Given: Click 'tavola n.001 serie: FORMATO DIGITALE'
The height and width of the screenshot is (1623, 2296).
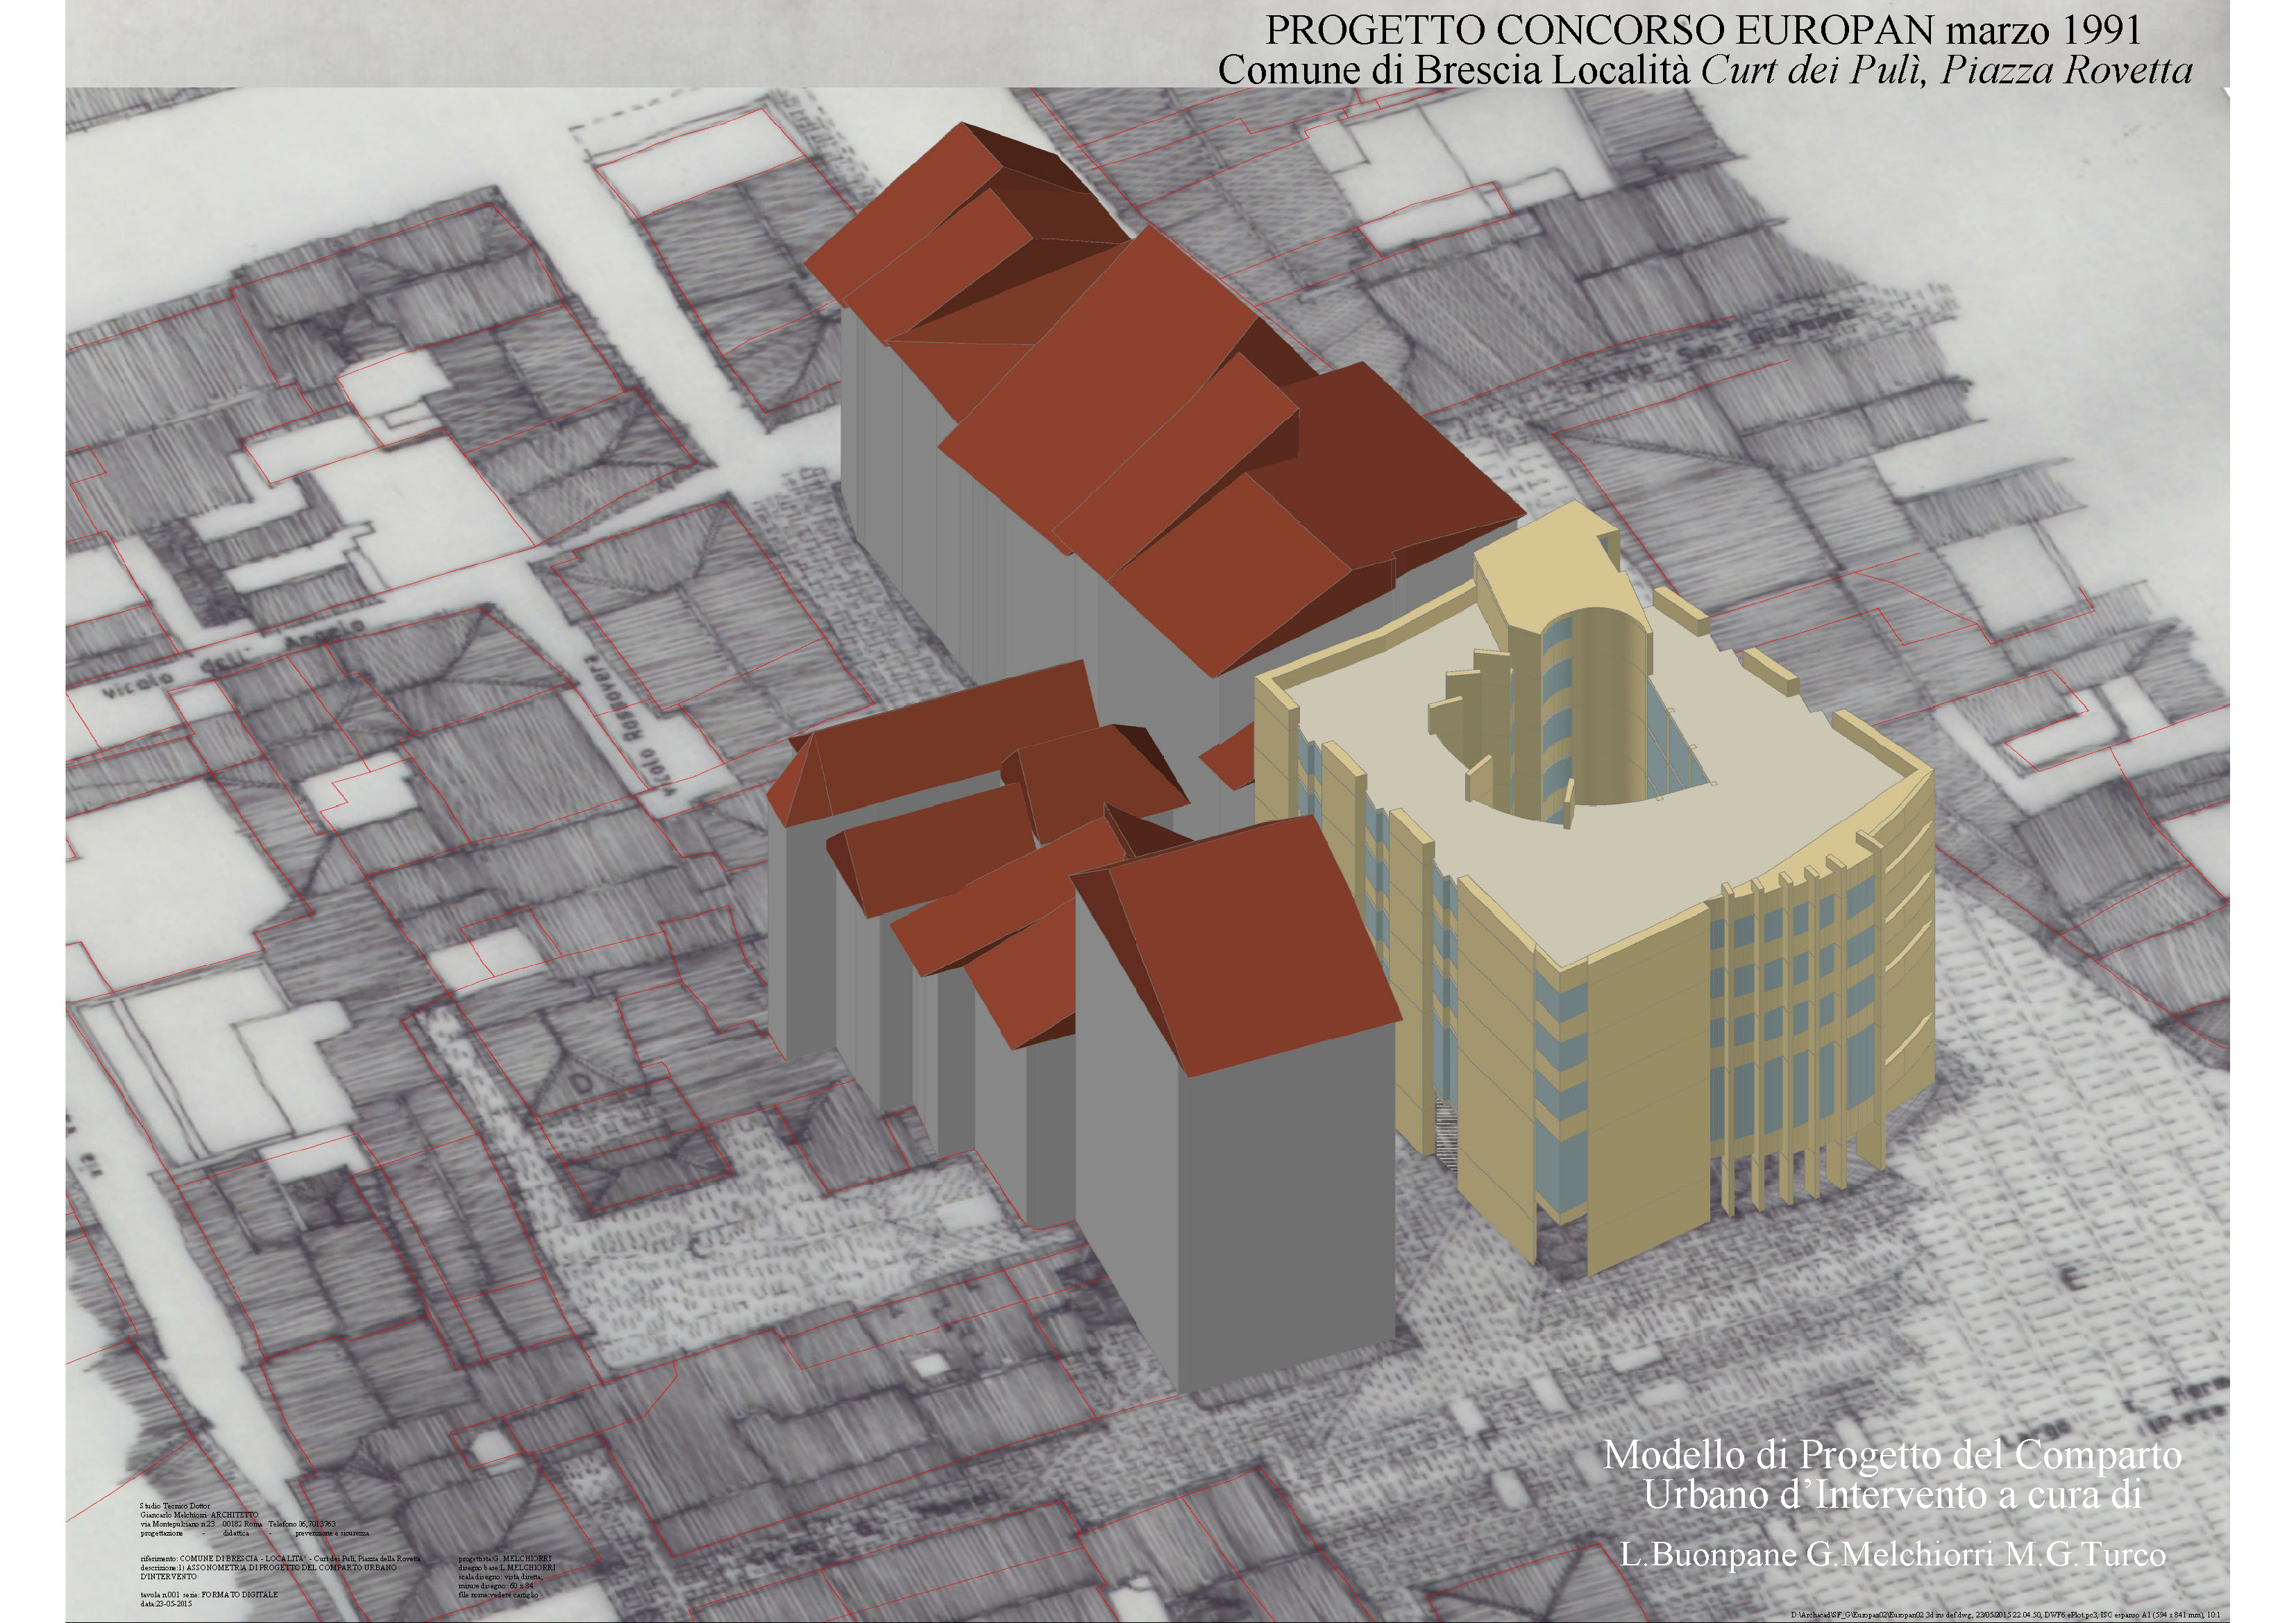Looking at the screenshot, I should 209,1594.
